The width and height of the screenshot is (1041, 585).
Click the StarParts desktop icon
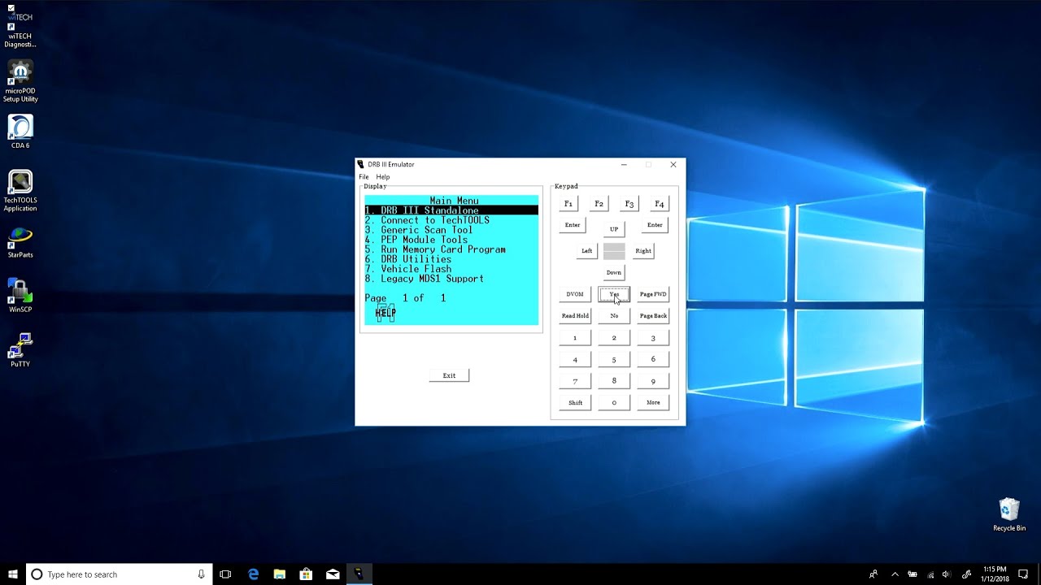tap(20, 242)
